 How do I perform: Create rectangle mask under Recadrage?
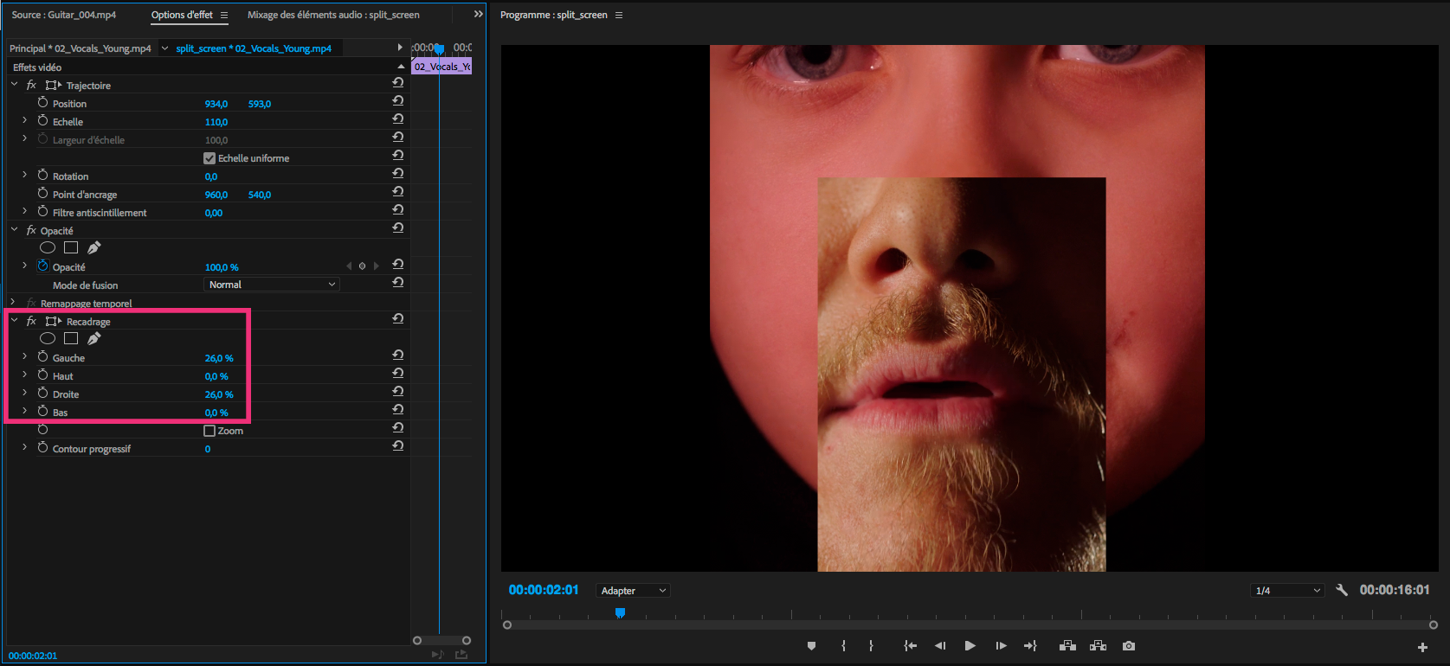click(71, 338)
